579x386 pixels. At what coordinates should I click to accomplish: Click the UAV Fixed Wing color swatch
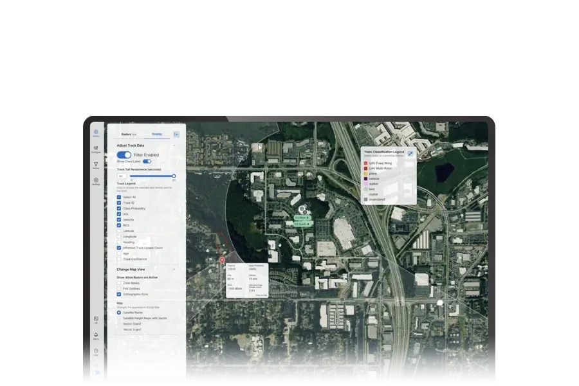366,163
